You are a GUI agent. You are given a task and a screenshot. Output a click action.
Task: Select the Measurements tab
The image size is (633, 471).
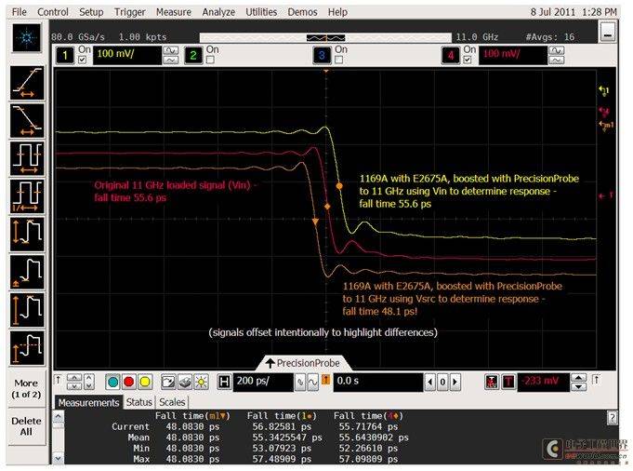coord(88,403)
